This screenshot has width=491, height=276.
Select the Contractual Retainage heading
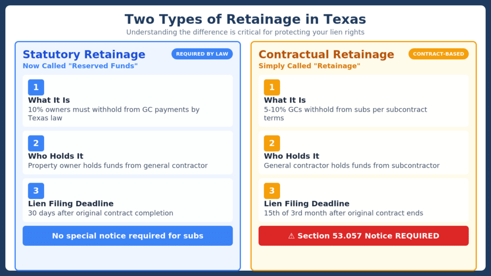tap(326, 55)
